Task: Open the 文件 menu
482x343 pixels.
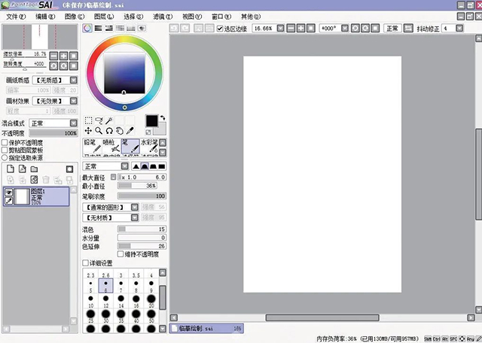Action: click(16, 15)
